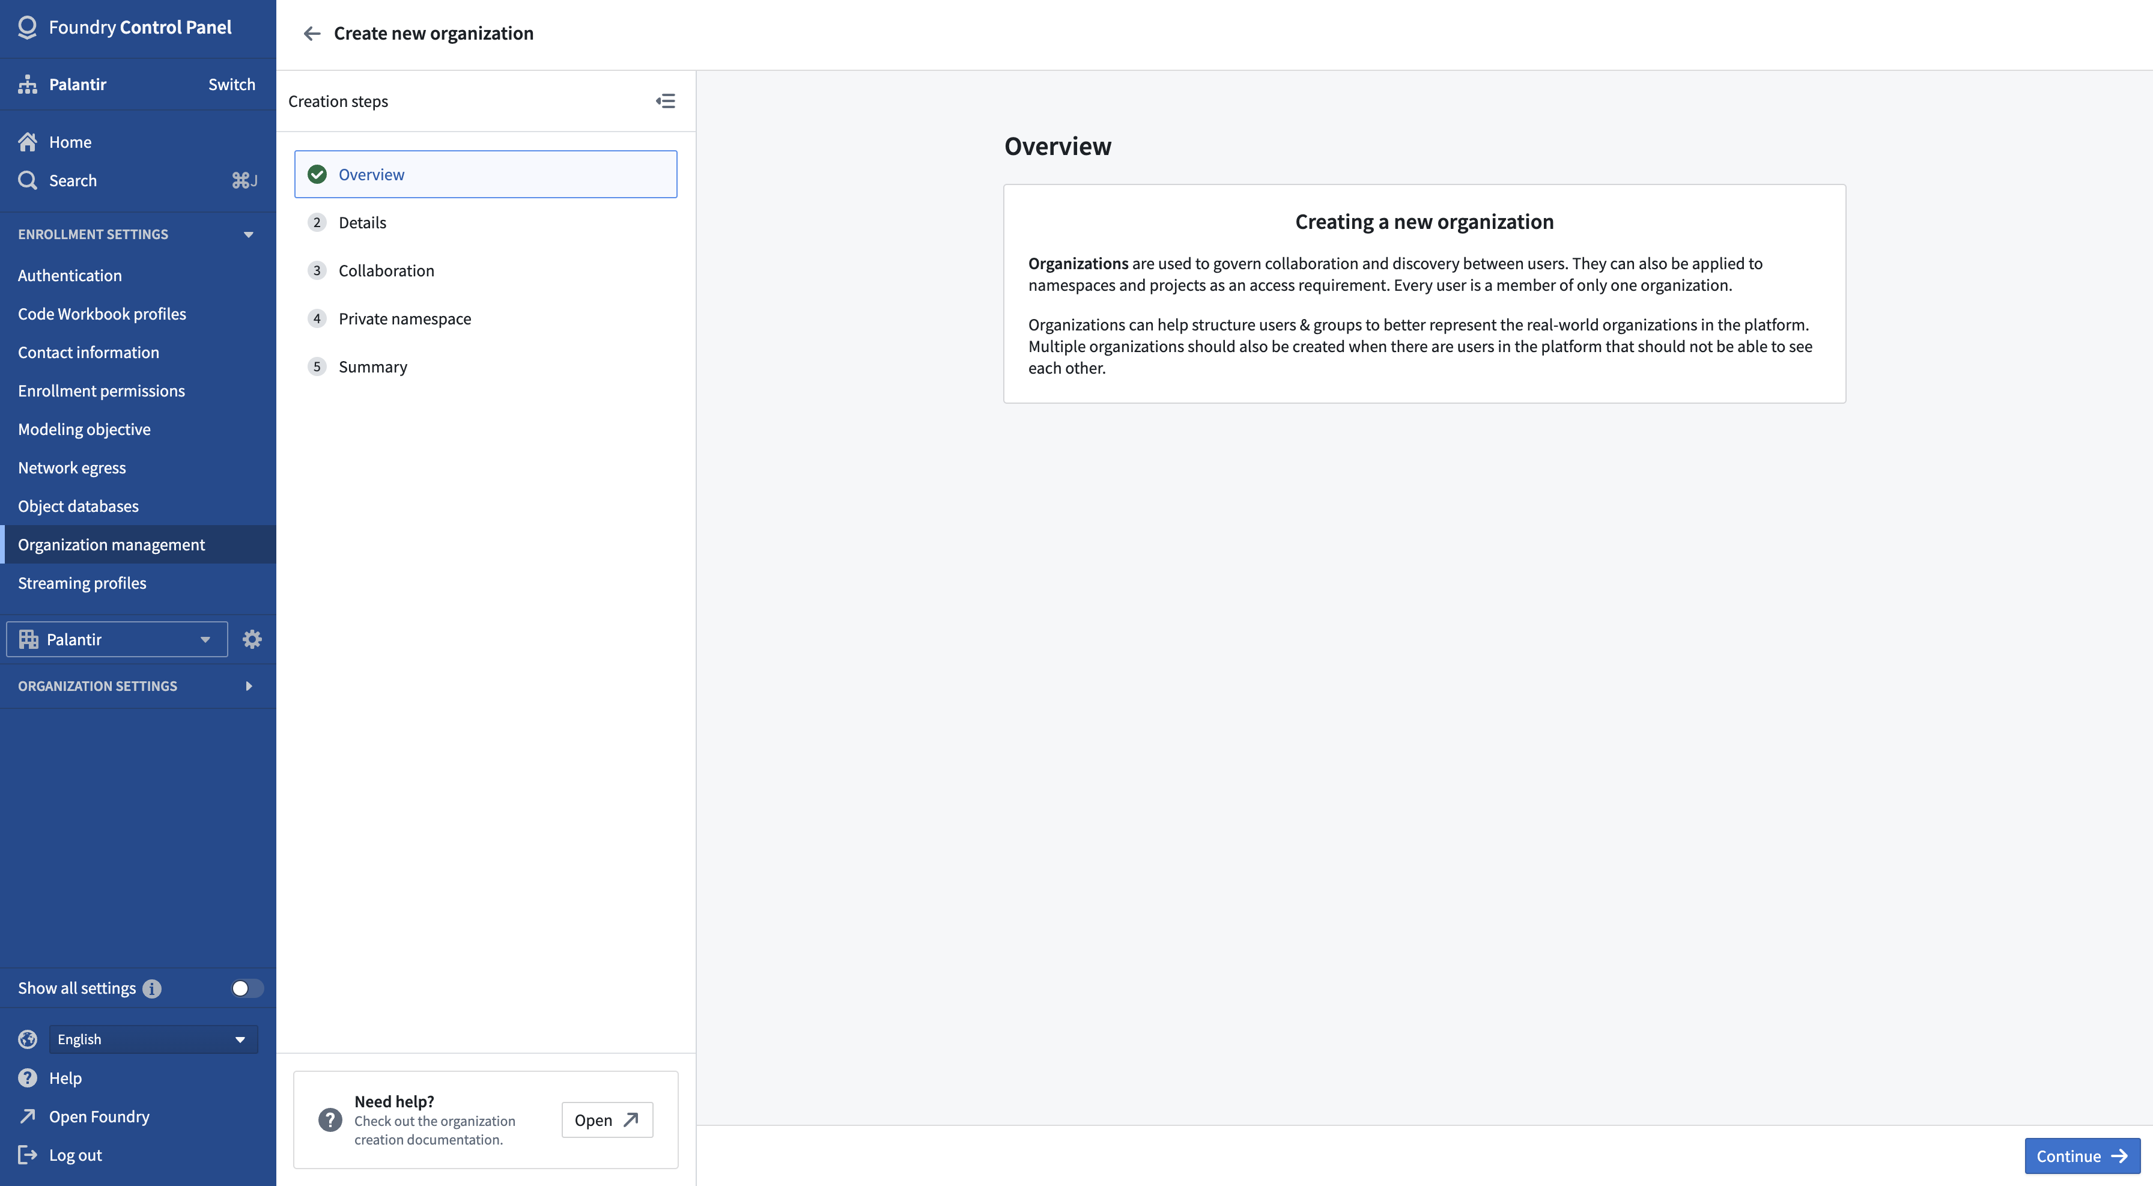2153x1186 pixels.
Task: Open the English language dropdown
Action: [x=153, y=1039]
